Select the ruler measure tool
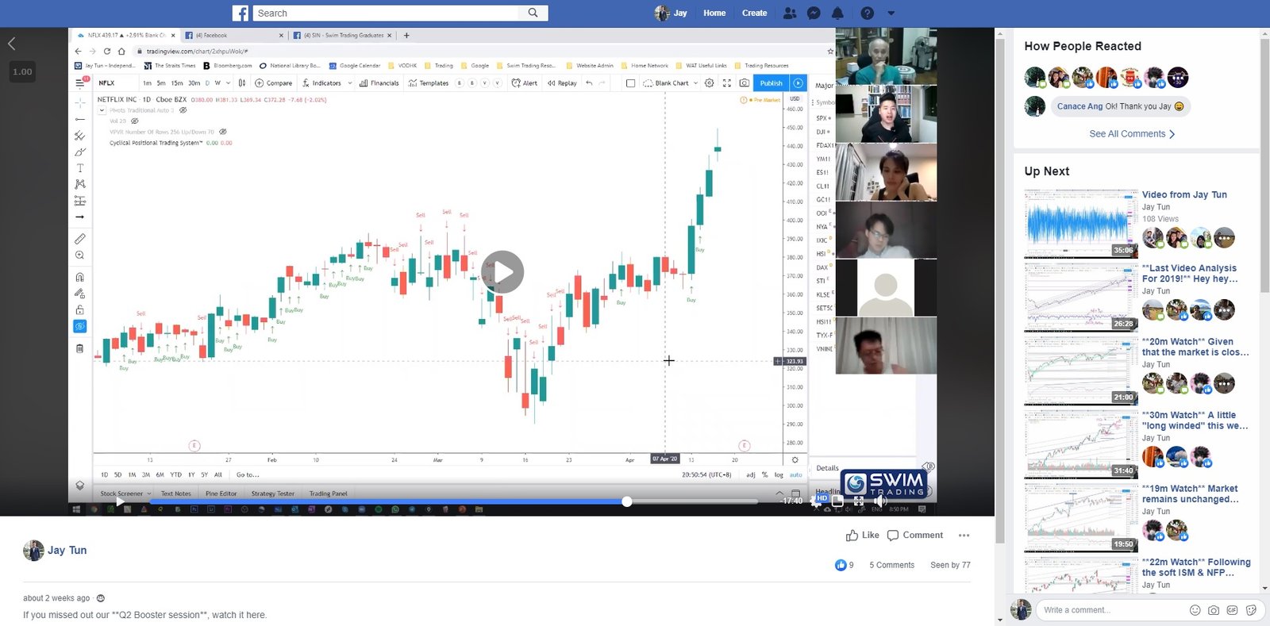 coord(80,239)
